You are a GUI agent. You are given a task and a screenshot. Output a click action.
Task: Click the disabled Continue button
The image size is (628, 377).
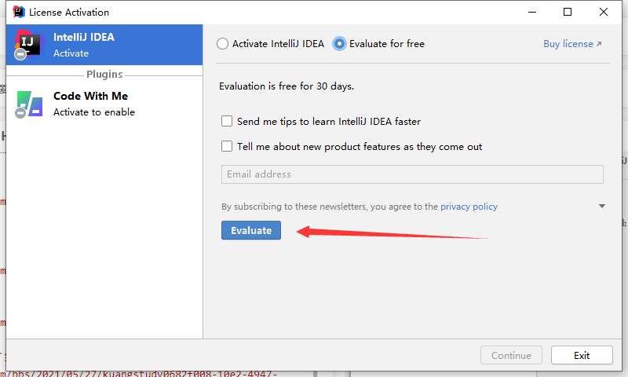[511, 355]
